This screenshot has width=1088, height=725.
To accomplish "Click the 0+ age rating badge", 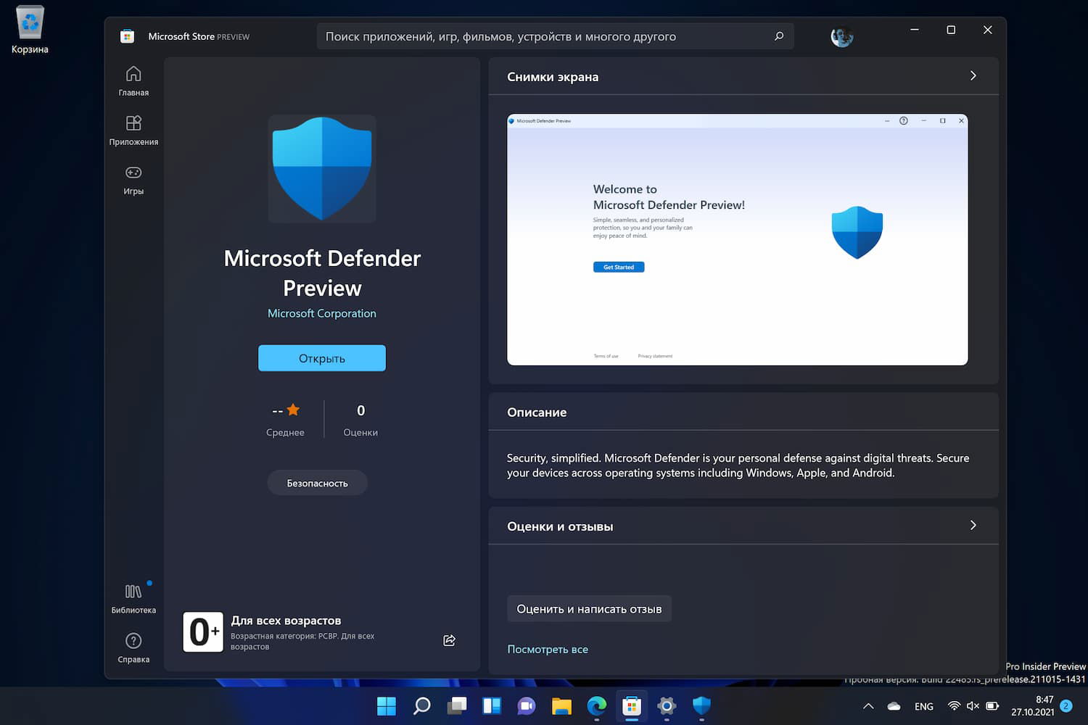I will (x=203, y=632).
